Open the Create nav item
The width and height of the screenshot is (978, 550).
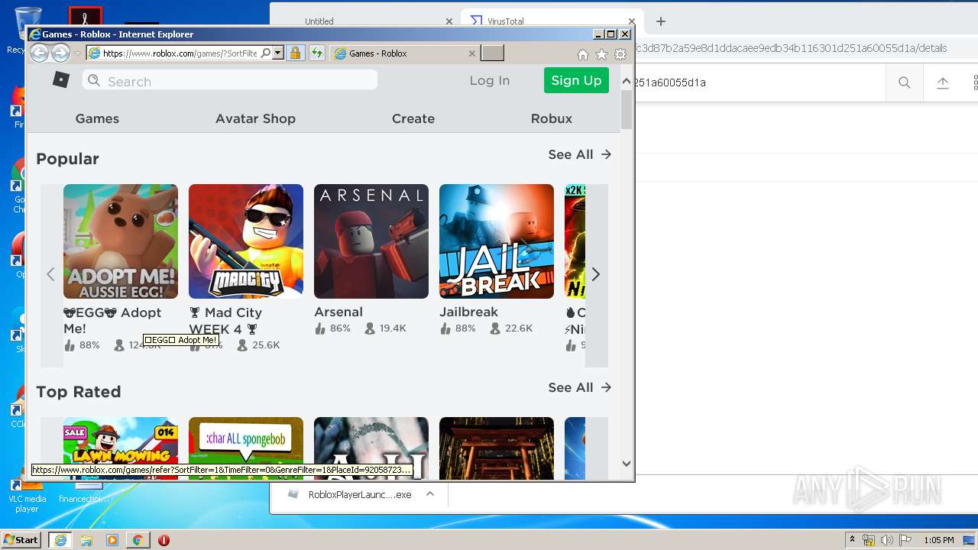coord(413,118)
